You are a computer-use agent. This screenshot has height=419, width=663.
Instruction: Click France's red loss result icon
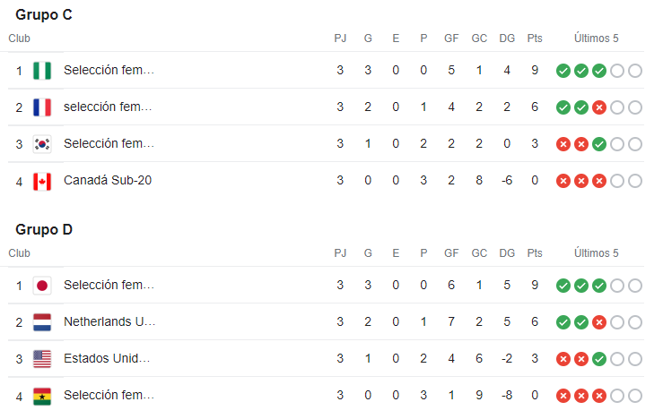pyautogui.click(x=599, y=107)
